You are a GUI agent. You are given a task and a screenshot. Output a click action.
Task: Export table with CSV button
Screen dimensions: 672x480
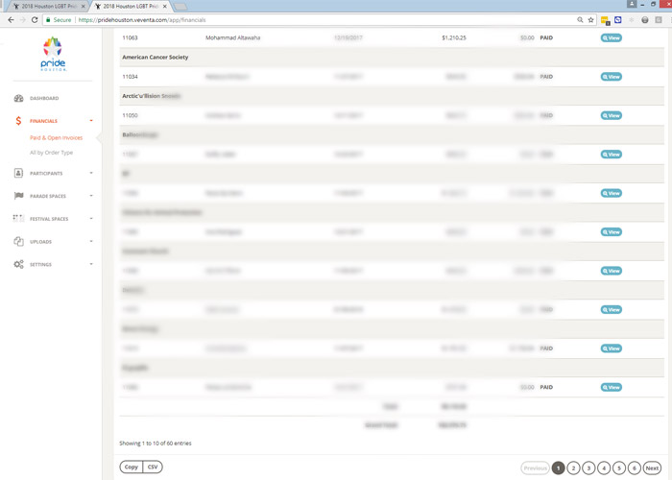coord(153,468)
